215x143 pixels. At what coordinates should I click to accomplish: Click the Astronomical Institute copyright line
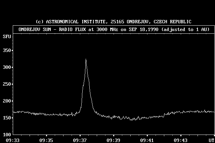point(114,22)
